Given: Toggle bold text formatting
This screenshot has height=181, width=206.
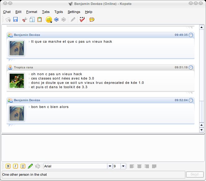Looking at the screenshot, I should tap(8, 166).
